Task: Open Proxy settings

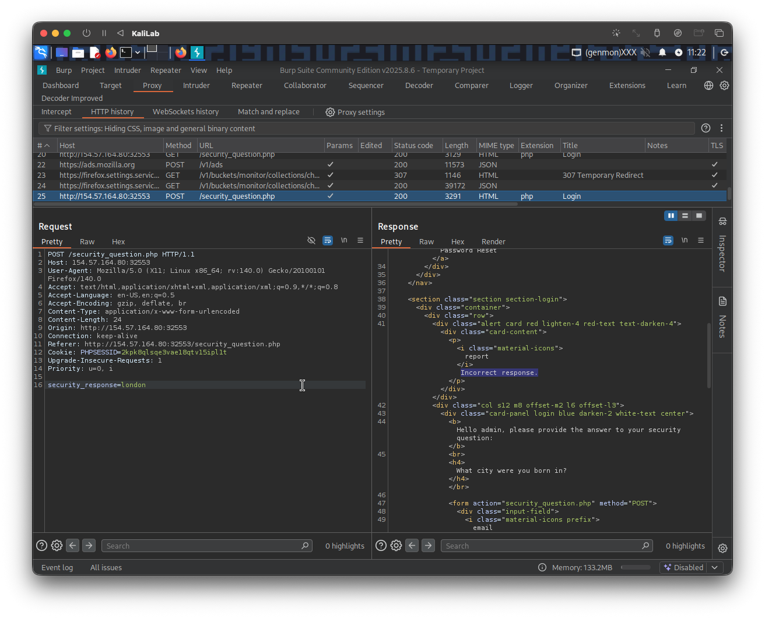Action: (x=355, y=112)
